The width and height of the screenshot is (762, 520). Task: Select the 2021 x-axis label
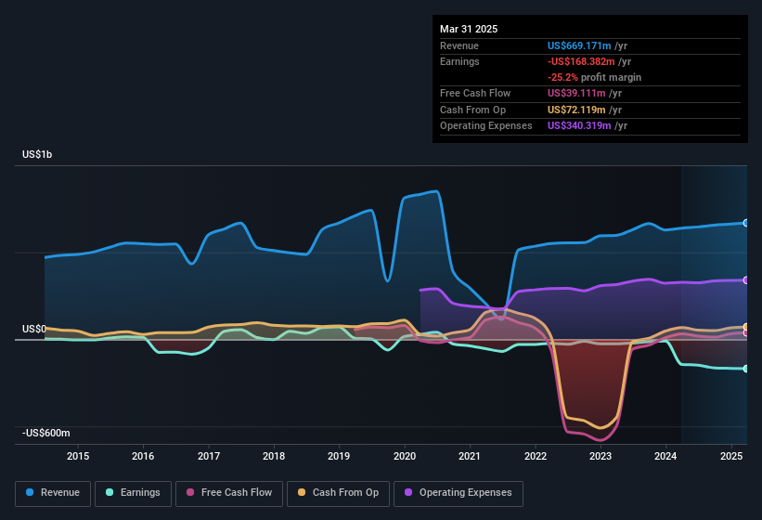(x=470, y=456)
